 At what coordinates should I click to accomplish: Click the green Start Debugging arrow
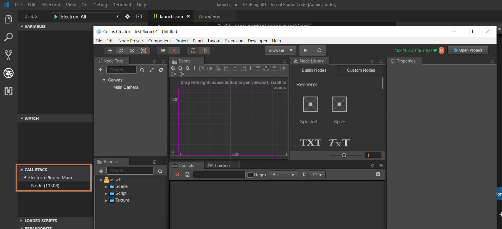coord(56,17)
